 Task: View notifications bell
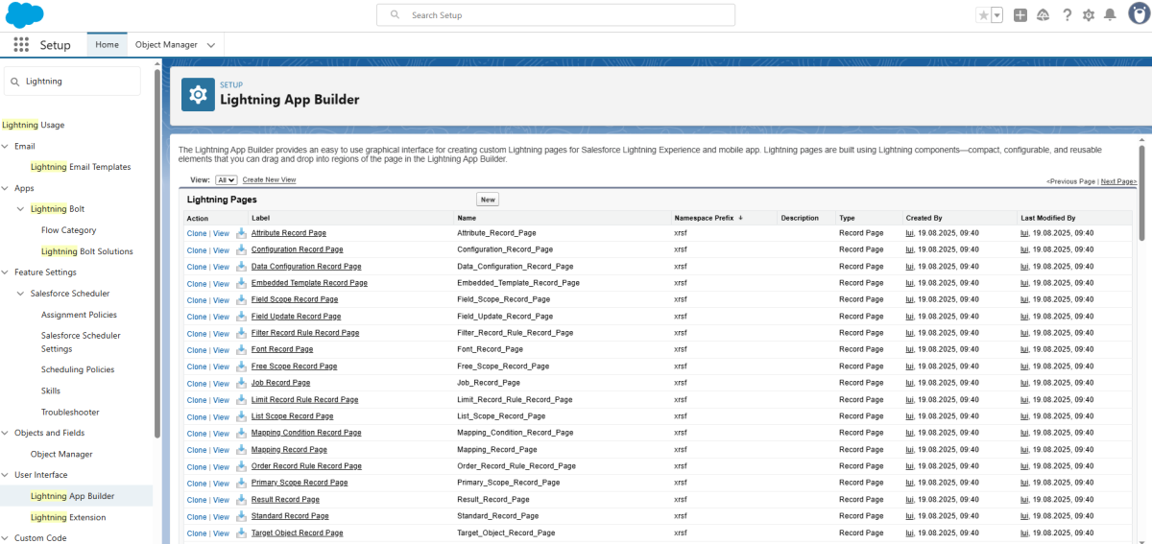pyautogui.click(x=1110, y=15)
